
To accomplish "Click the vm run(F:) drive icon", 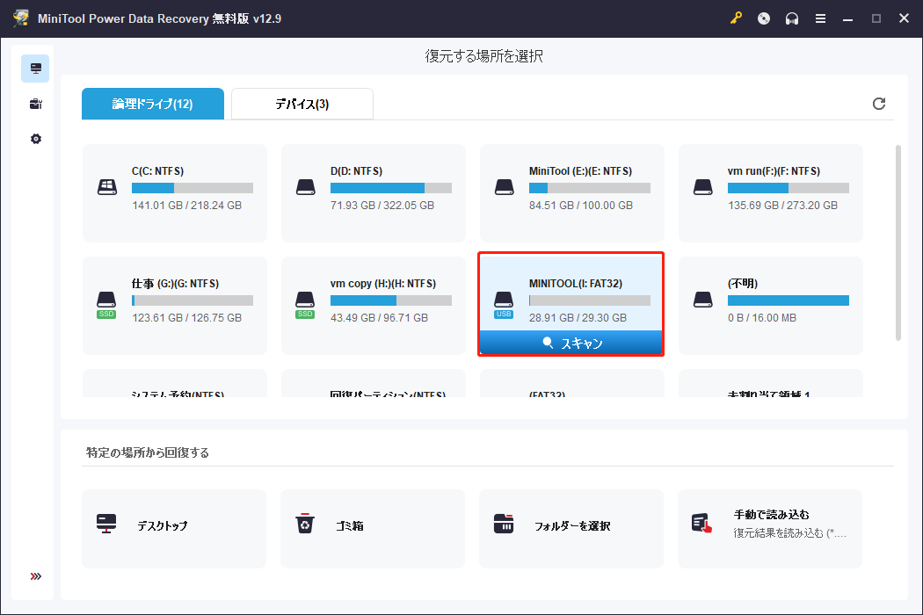I will click(703, 187).
